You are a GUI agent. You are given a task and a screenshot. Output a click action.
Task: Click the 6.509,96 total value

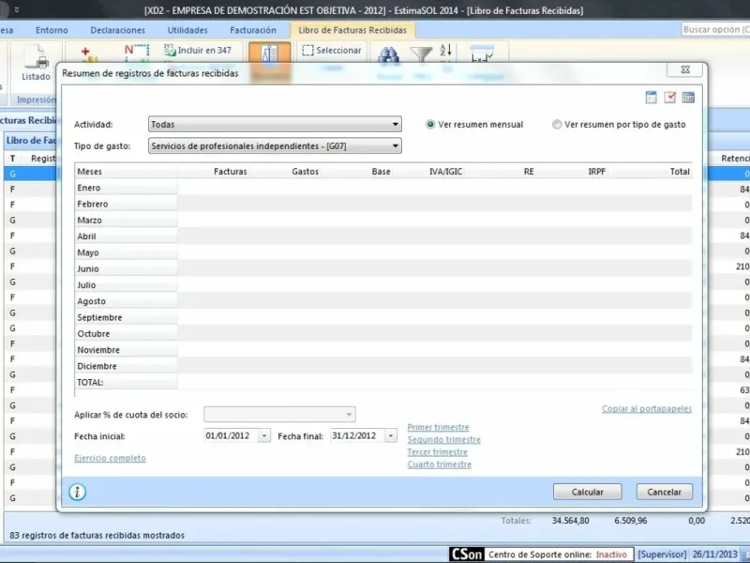click(x=630, y=521)
